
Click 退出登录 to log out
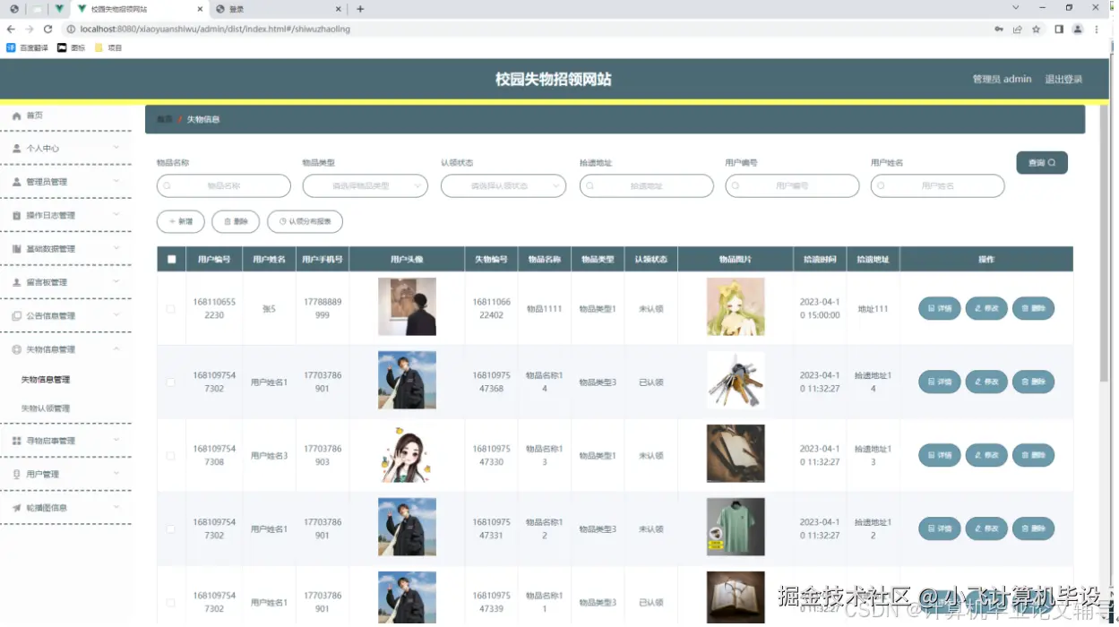[x=1063, y=79]
